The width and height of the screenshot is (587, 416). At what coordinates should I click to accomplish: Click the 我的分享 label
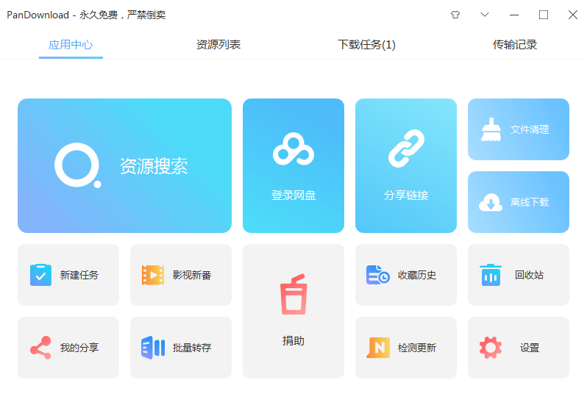pyautogui.click(x=79, y=348)
